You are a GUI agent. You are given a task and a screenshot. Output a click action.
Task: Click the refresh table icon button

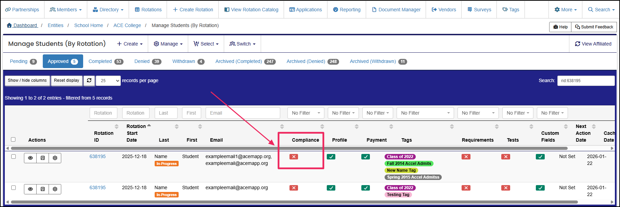[x=89, y=80]
